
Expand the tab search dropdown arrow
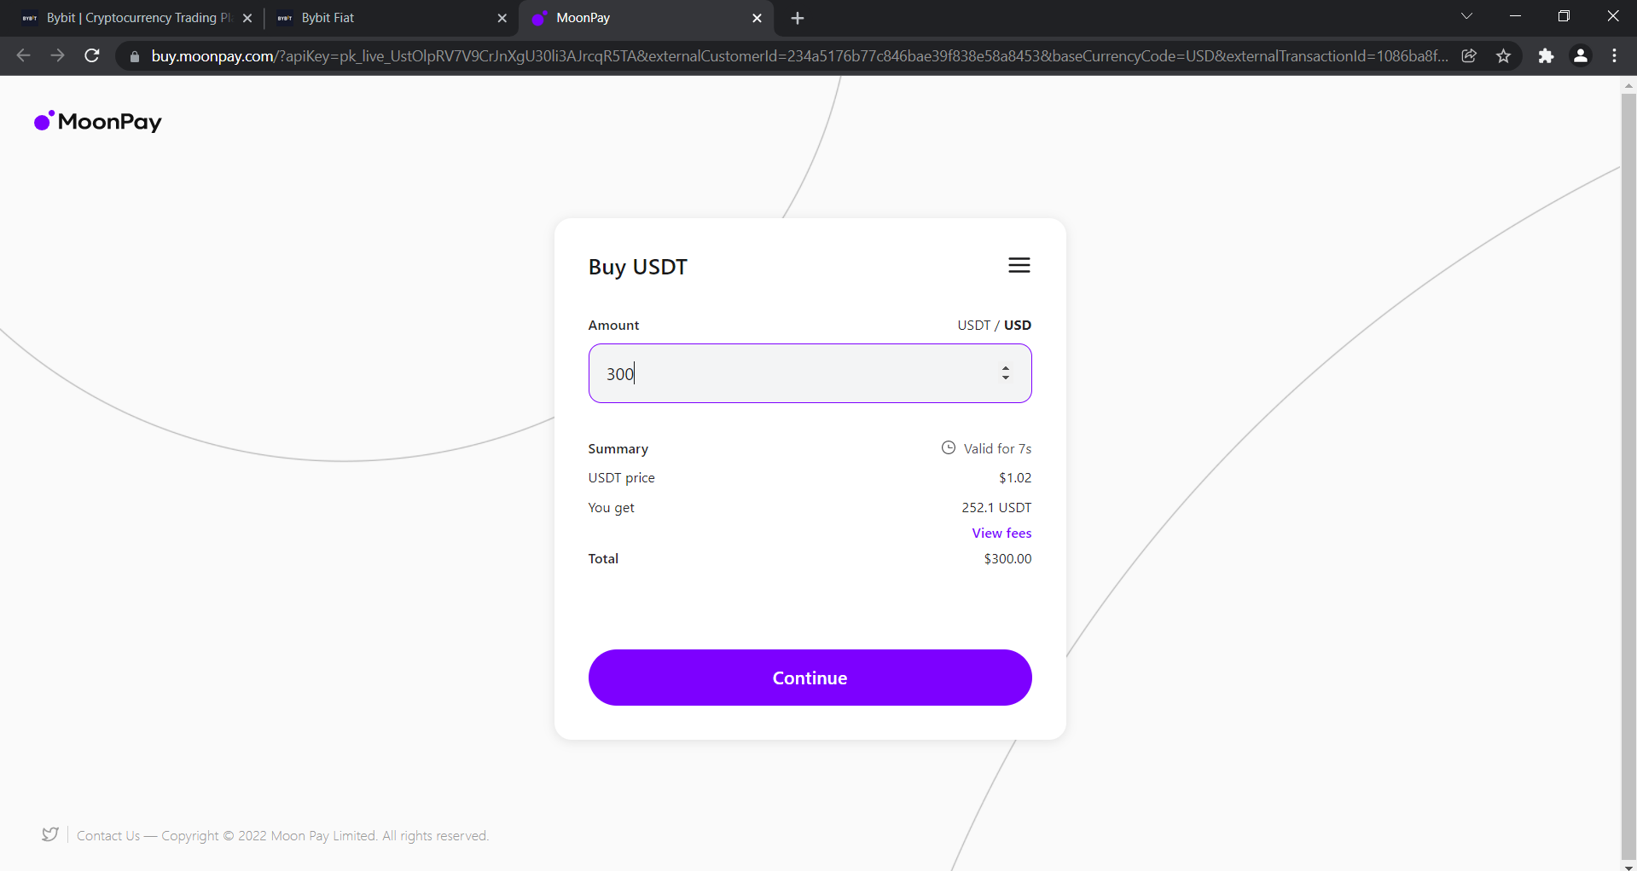1466,17
